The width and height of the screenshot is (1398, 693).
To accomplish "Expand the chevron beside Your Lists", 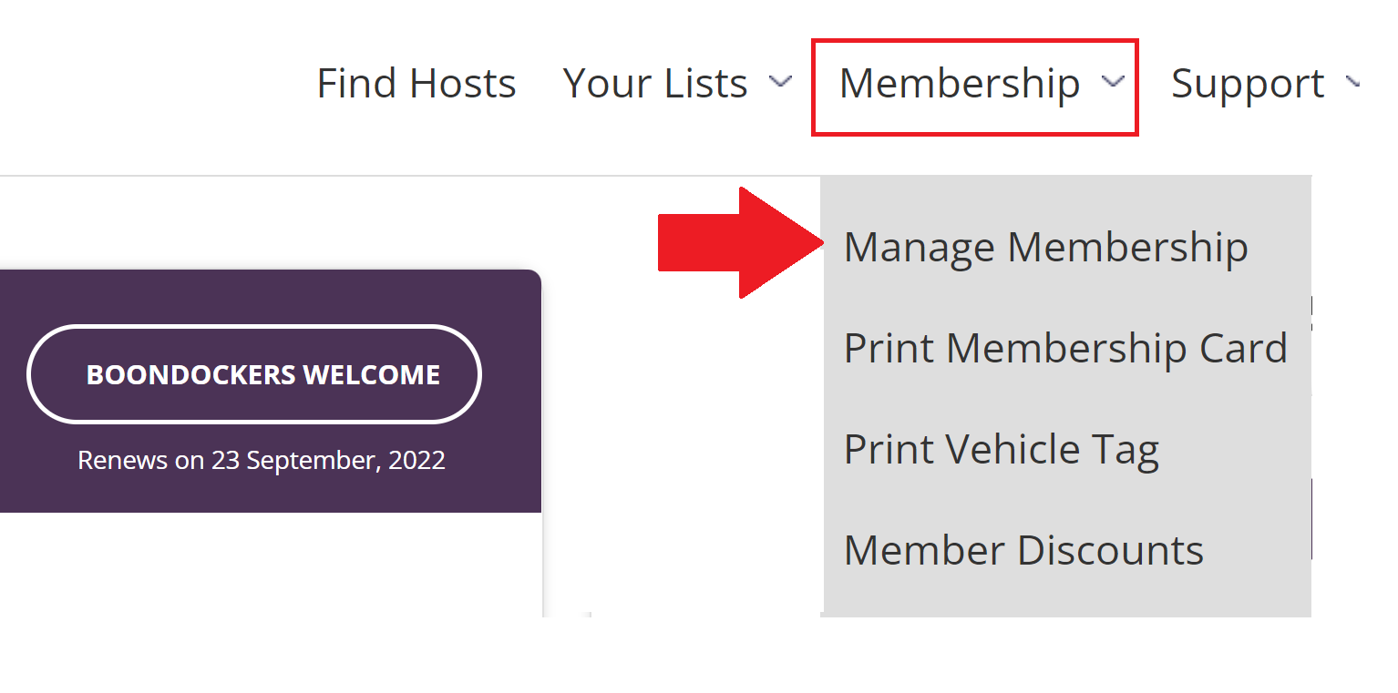I will [780, 82].
